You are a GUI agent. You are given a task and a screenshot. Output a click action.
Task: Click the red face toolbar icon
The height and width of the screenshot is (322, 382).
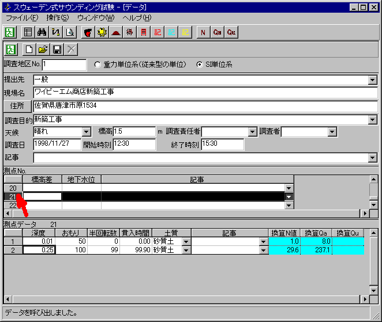[88, 32]
